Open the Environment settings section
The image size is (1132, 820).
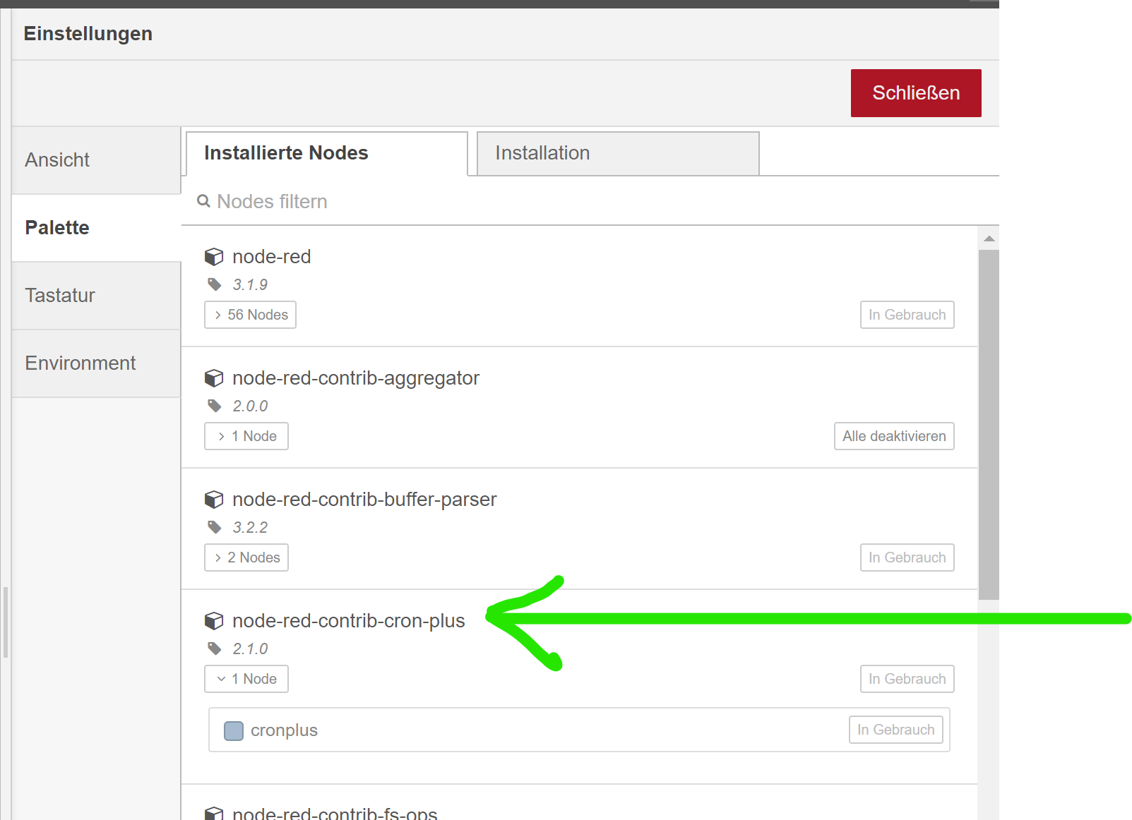[96, 363]
